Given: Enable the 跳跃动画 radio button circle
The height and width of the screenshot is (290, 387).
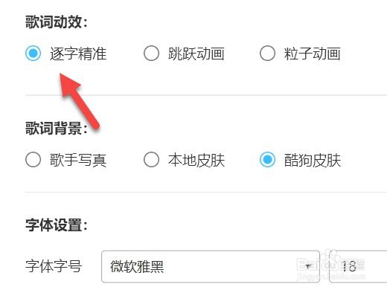Looking at the screenshot, I should tap(151, 54).
